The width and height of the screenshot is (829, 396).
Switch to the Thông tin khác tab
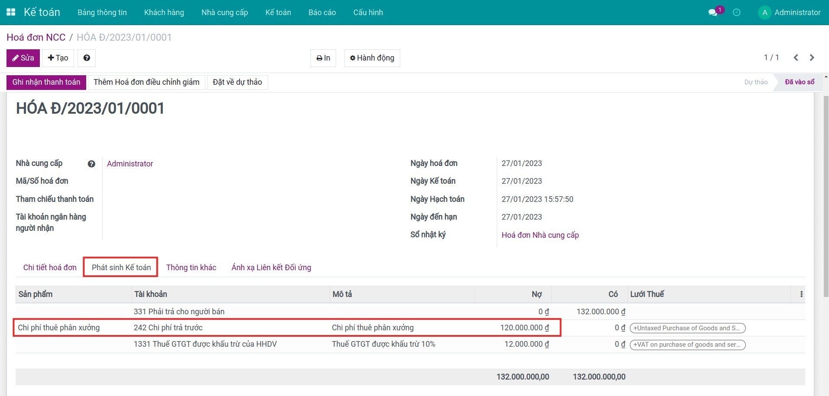coord(191,268)
